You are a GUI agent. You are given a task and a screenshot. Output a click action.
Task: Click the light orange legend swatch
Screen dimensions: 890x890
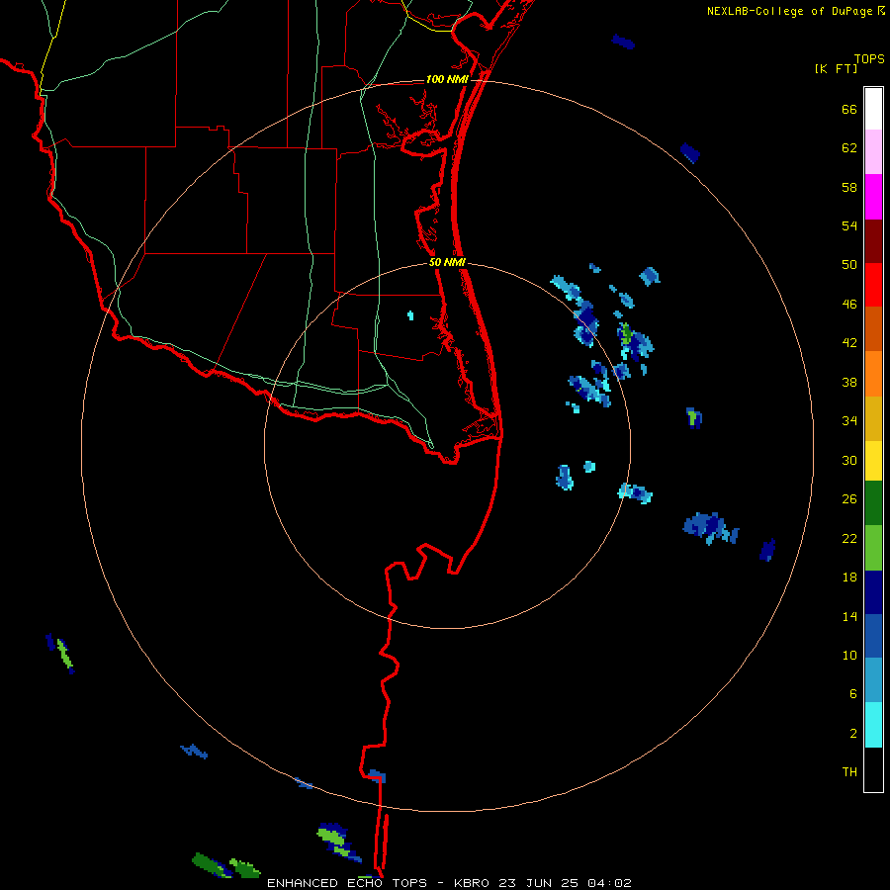[873, 374]
